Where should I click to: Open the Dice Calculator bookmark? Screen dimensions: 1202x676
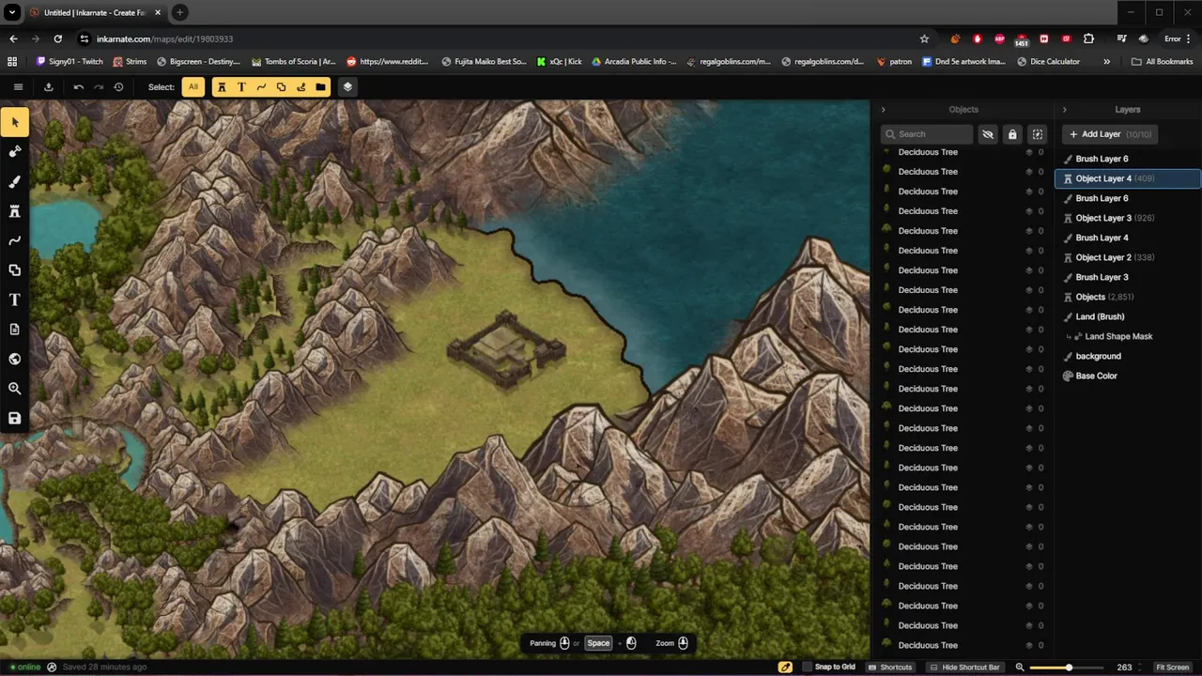(1049, 62)
